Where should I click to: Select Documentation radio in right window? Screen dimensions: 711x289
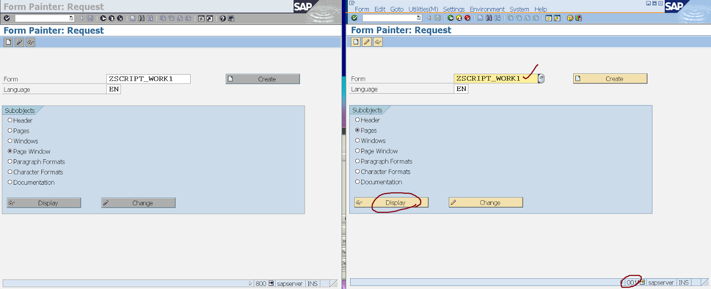pos(357,182)
